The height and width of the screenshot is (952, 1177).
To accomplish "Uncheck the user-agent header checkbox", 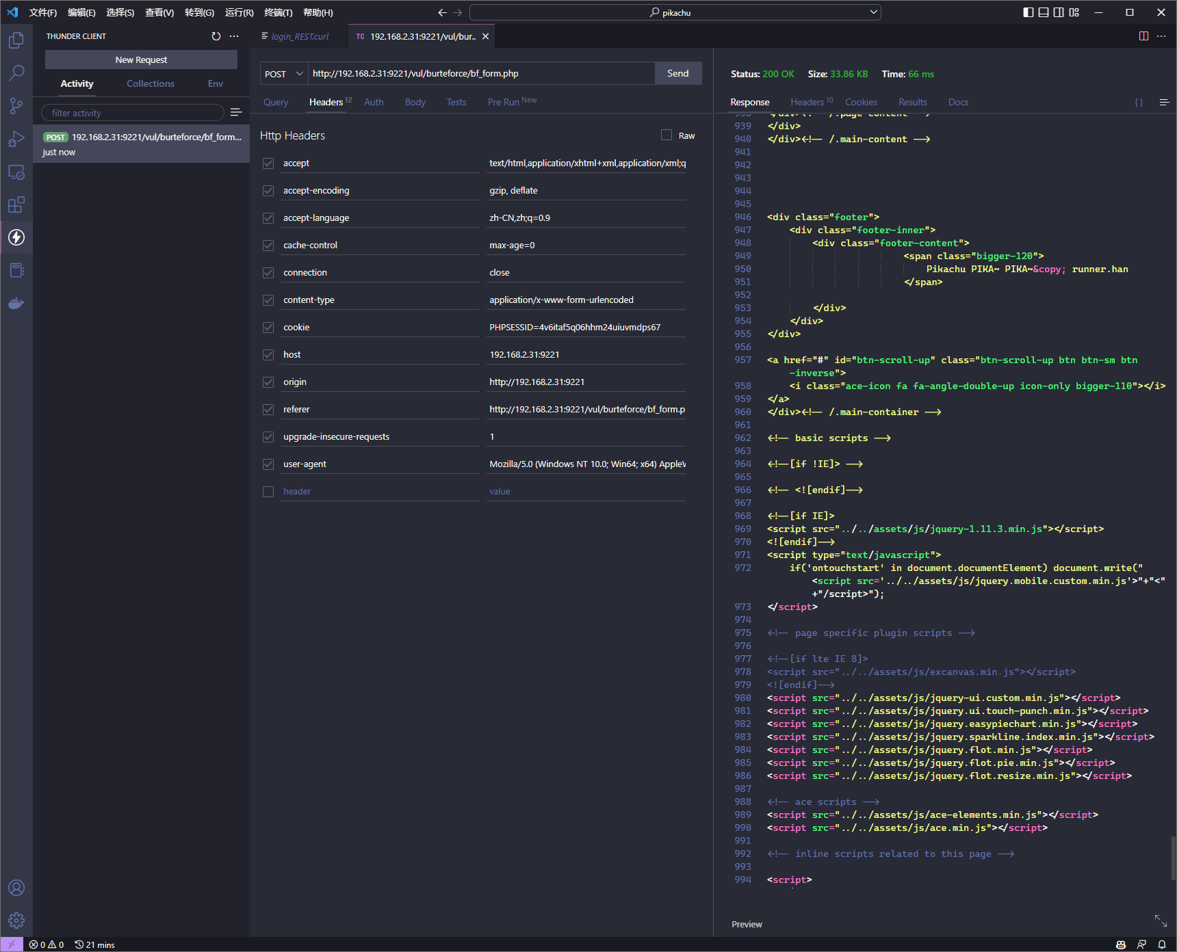I will click(x=268, y=464).
